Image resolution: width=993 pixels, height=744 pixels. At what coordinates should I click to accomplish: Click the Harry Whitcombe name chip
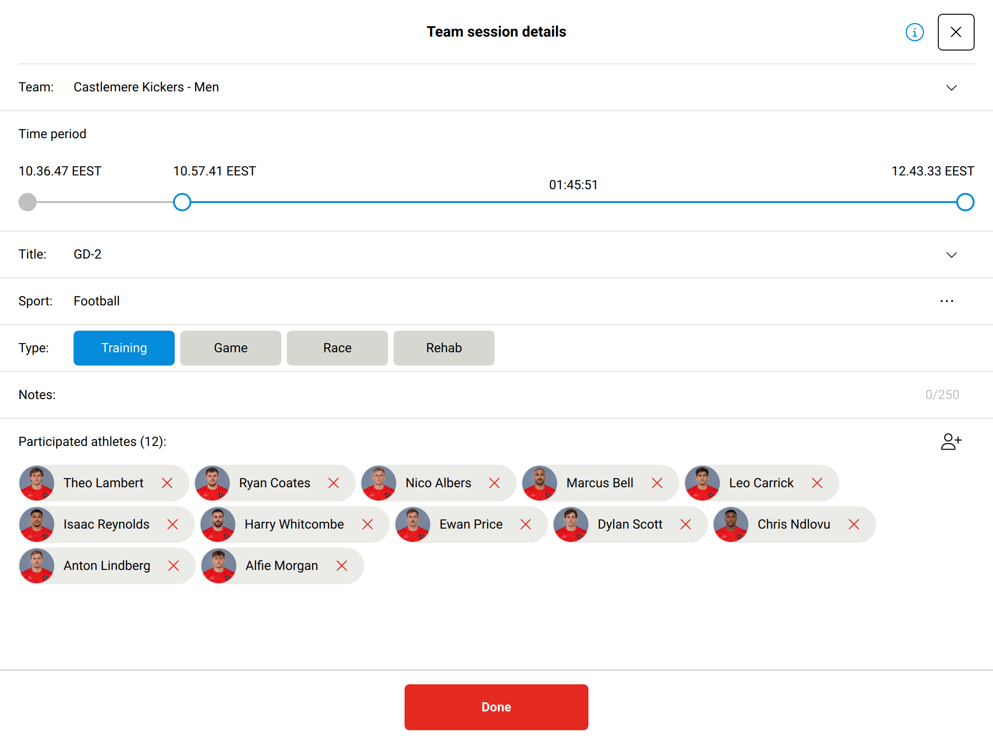tap(294, 524)
